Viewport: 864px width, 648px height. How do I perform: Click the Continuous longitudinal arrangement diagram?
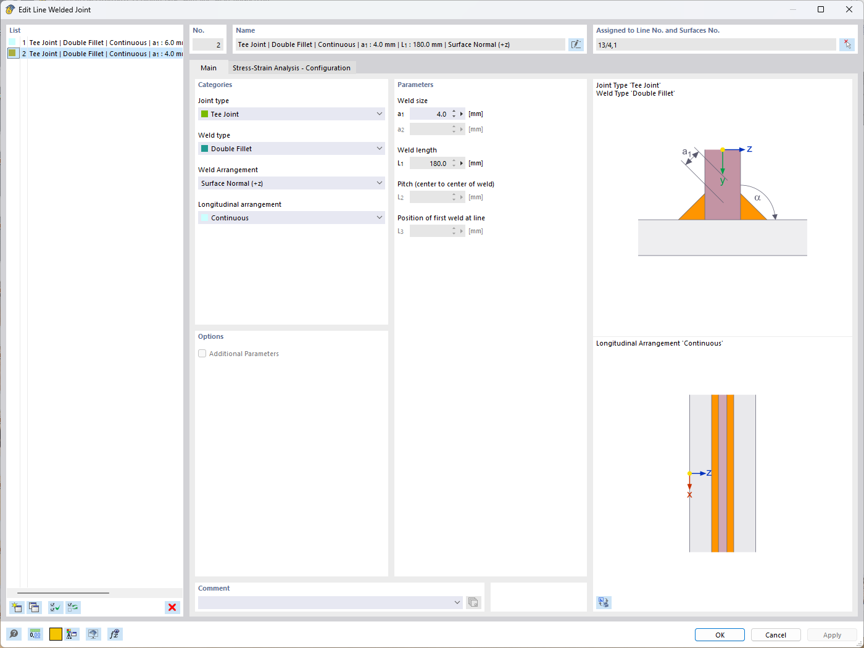[722, 473]
